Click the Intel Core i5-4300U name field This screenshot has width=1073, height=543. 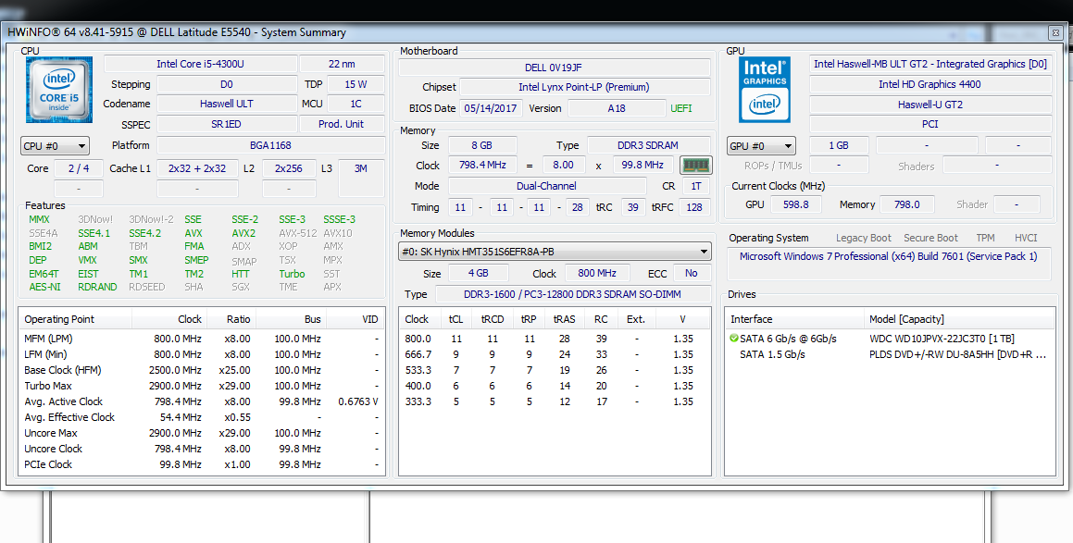(201, 64)
